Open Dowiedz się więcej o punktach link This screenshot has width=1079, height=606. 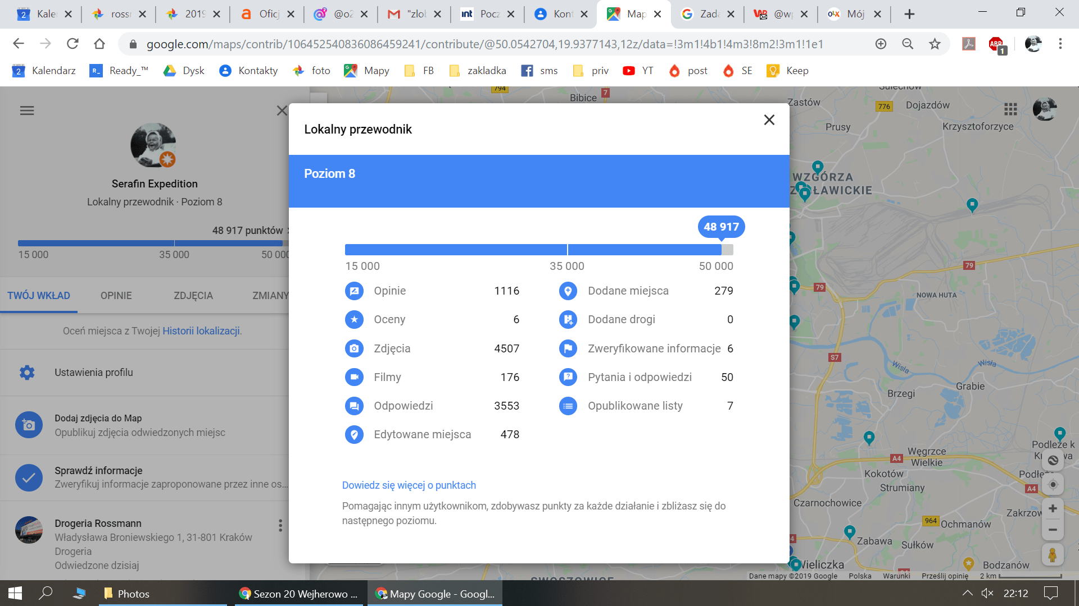[x=409, y=485]
